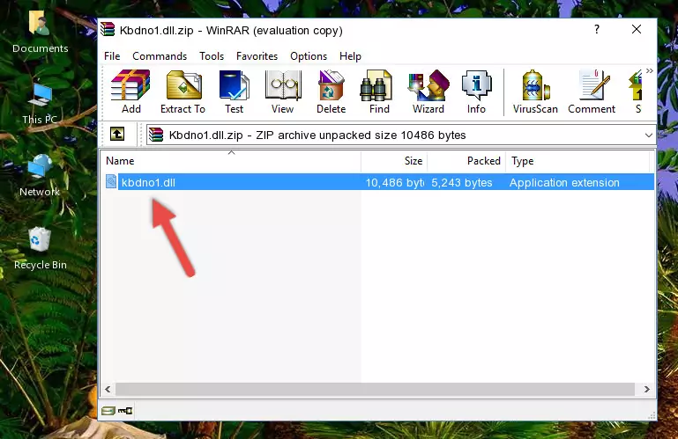The height and width of the screenshot is (439, 678).
Task: Click the password key icon in status bar
Action: coord(125,411)
